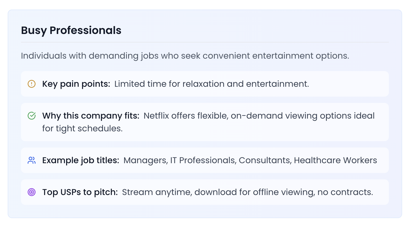Click the words for tight schedules
The image size is (413, 225).
click(82, 129)
